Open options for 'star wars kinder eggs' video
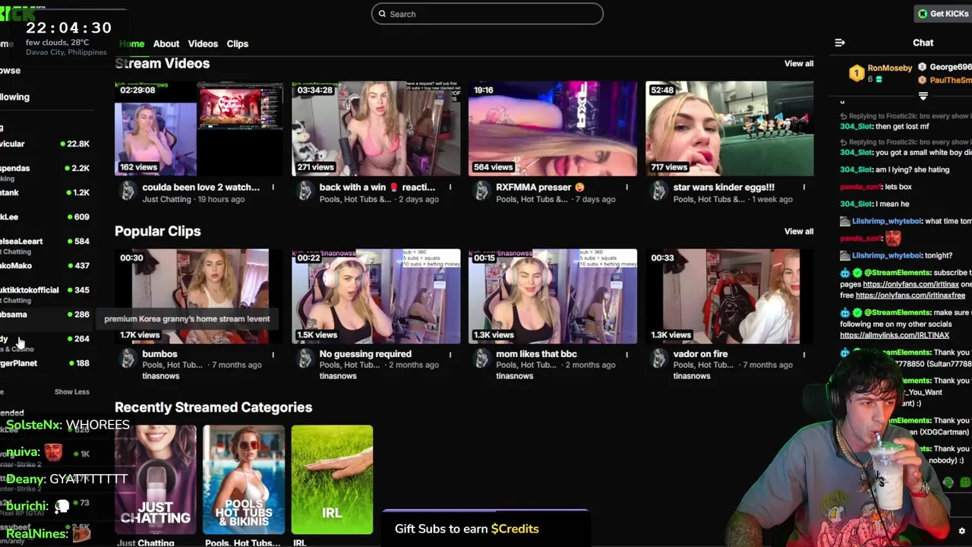This screenshot has height=547, width=972. click(804, 187)
